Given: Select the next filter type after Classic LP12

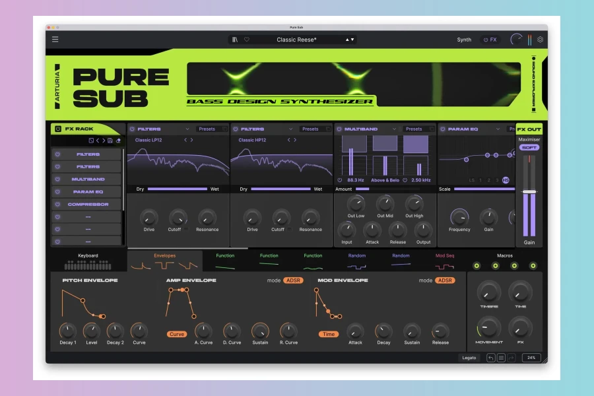Looking at the screenshot, I should 191,140.
